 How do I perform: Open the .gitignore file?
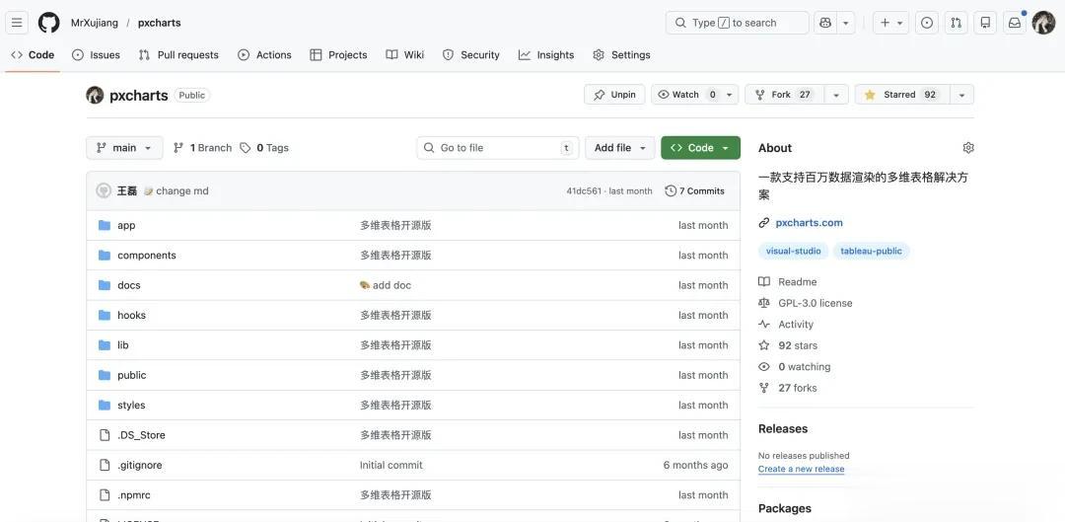point(140,465)
